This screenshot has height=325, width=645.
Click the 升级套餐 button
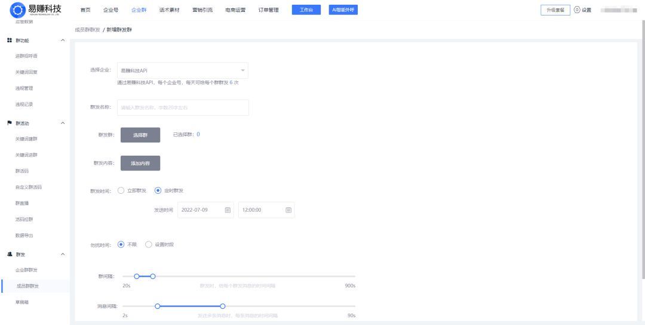pos(555,10)
